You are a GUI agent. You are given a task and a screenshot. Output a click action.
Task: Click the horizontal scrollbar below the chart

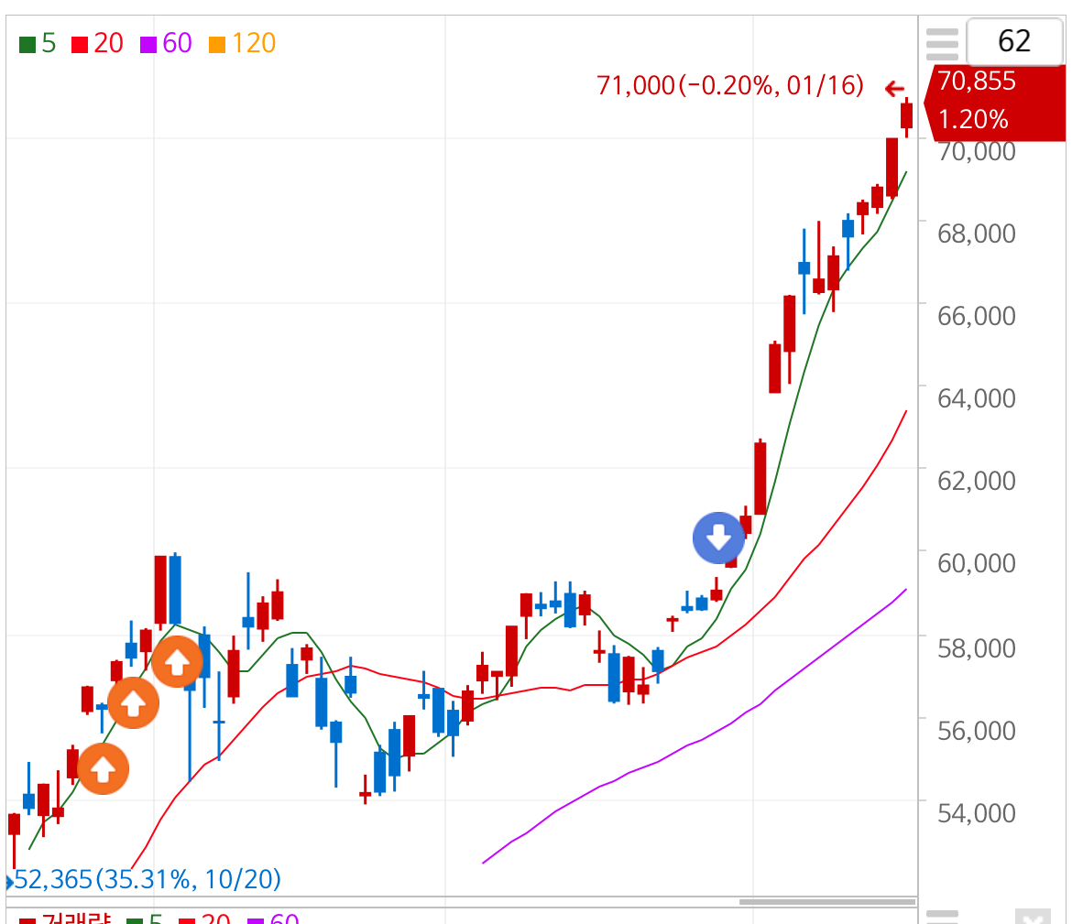click(x=826, y=902)
